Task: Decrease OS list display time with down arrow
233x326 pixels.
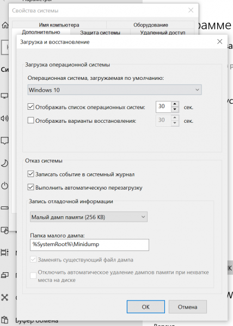Action: (x=175, y=109)
